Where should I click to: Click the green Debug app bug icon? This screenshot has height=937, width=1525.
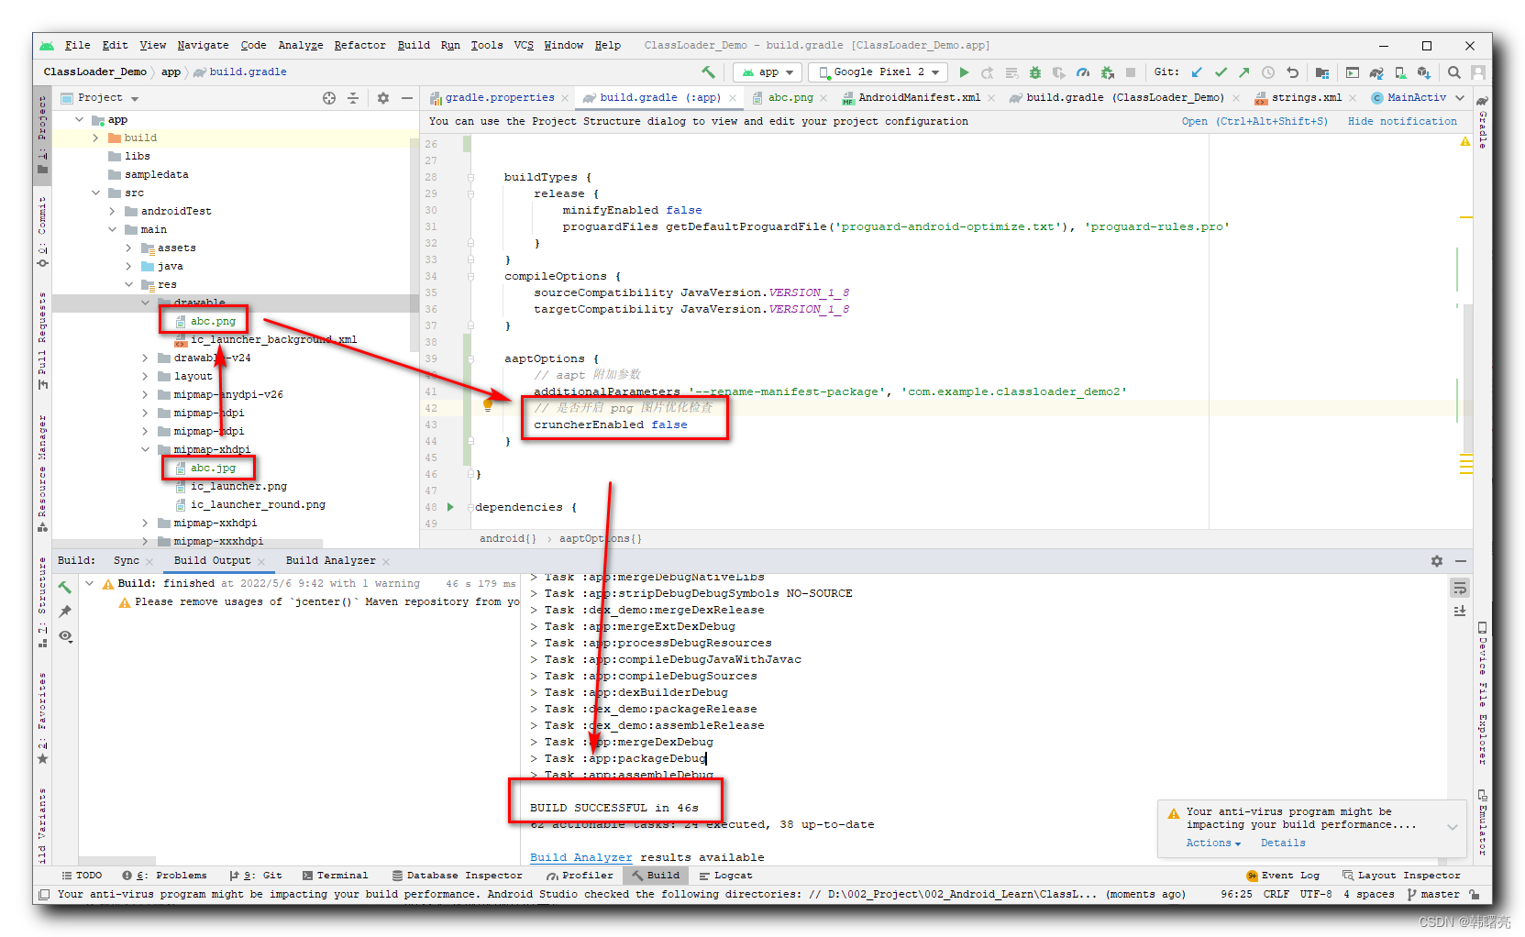click(1035, 72)
